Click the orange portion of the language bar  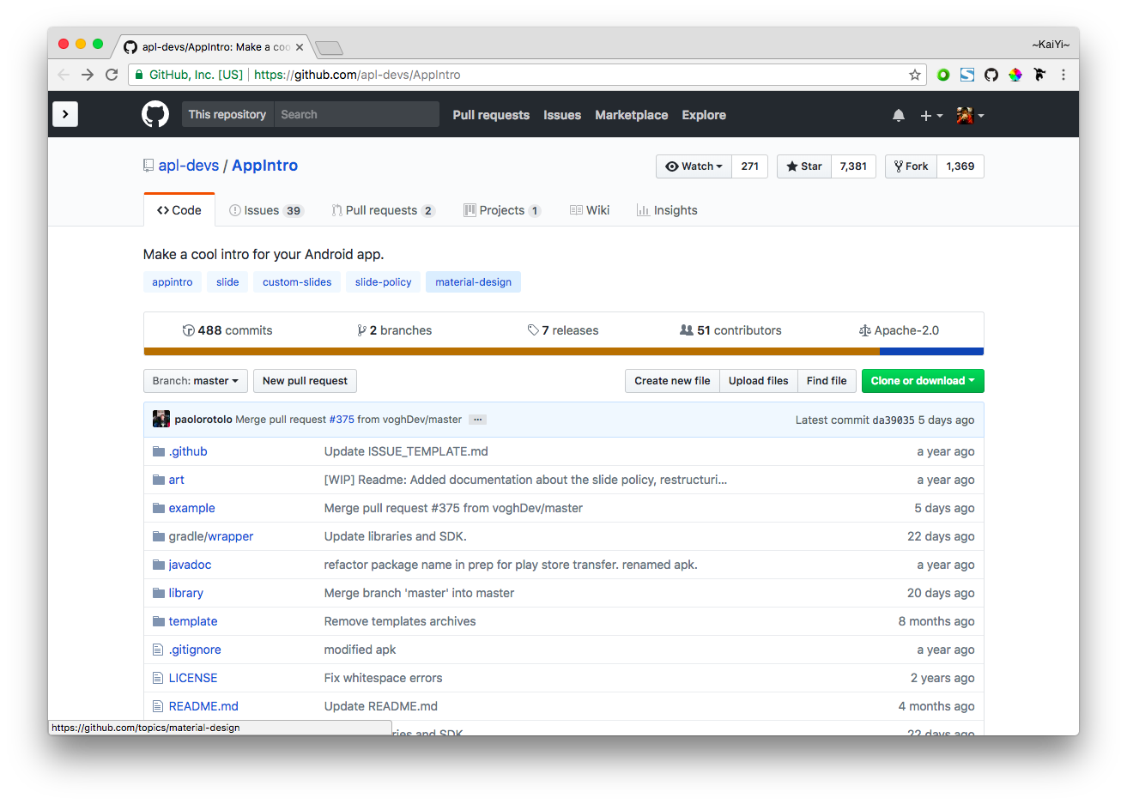point(512,352)
